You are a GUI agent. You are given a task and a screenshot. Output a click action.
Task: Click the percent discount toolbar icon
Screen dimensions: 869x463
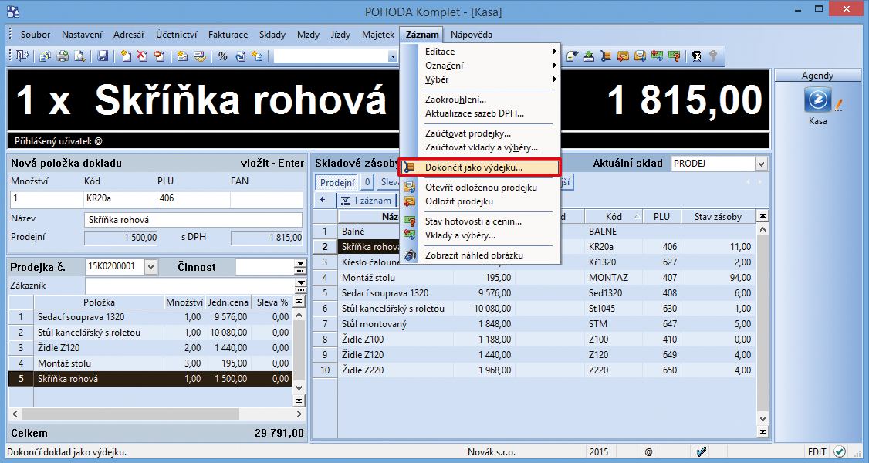click(x=223, y=56)
